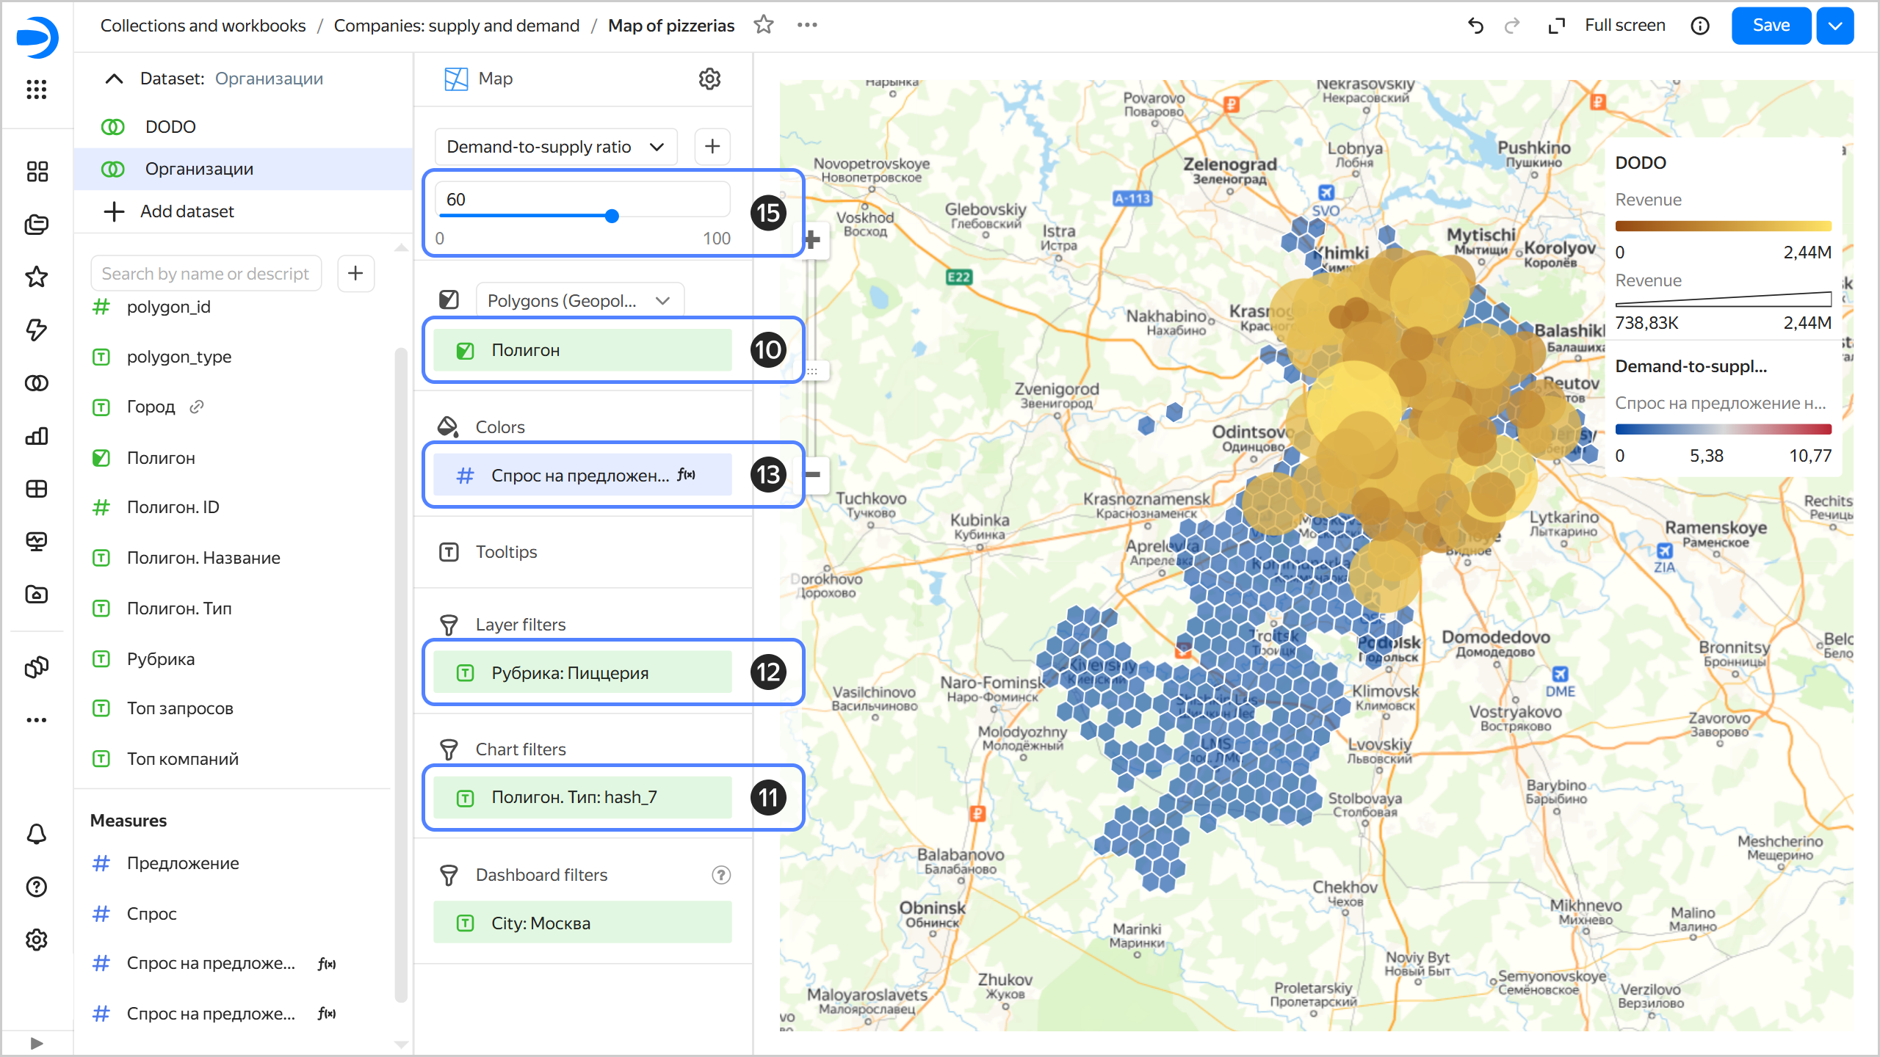
Task: Click Add dataset
Action: tap(187, 211)
